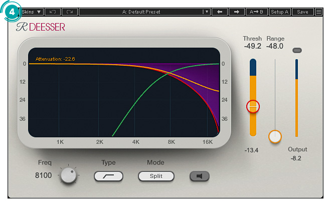Click the Attenuation: -22.6 readout
This screenshot has height=206, width=331.
coord(55,59)
